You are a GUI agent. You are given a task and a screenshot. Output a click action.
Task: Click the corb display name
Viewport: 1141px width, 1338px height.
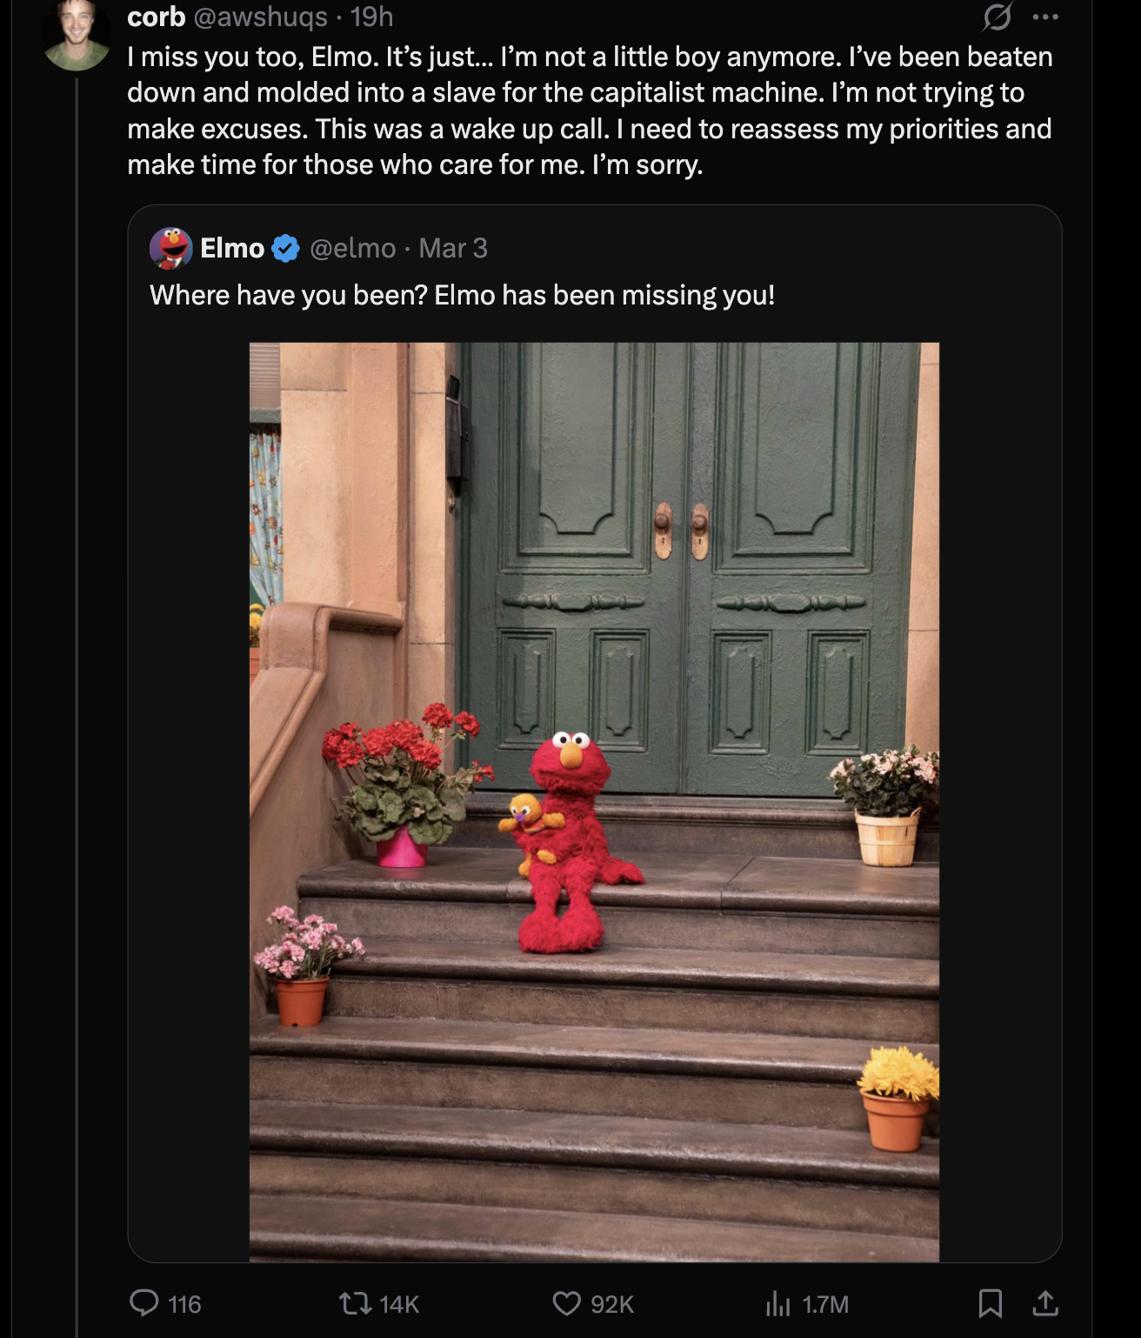click(157, 17)
